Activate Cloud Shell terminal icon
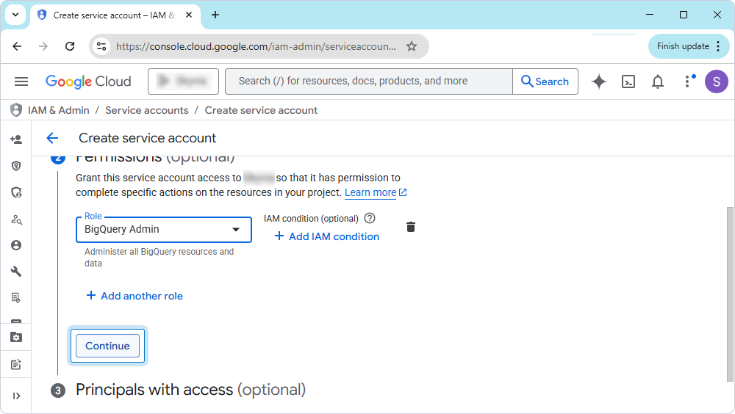The image size is (735, 414). tap(628, 81)
